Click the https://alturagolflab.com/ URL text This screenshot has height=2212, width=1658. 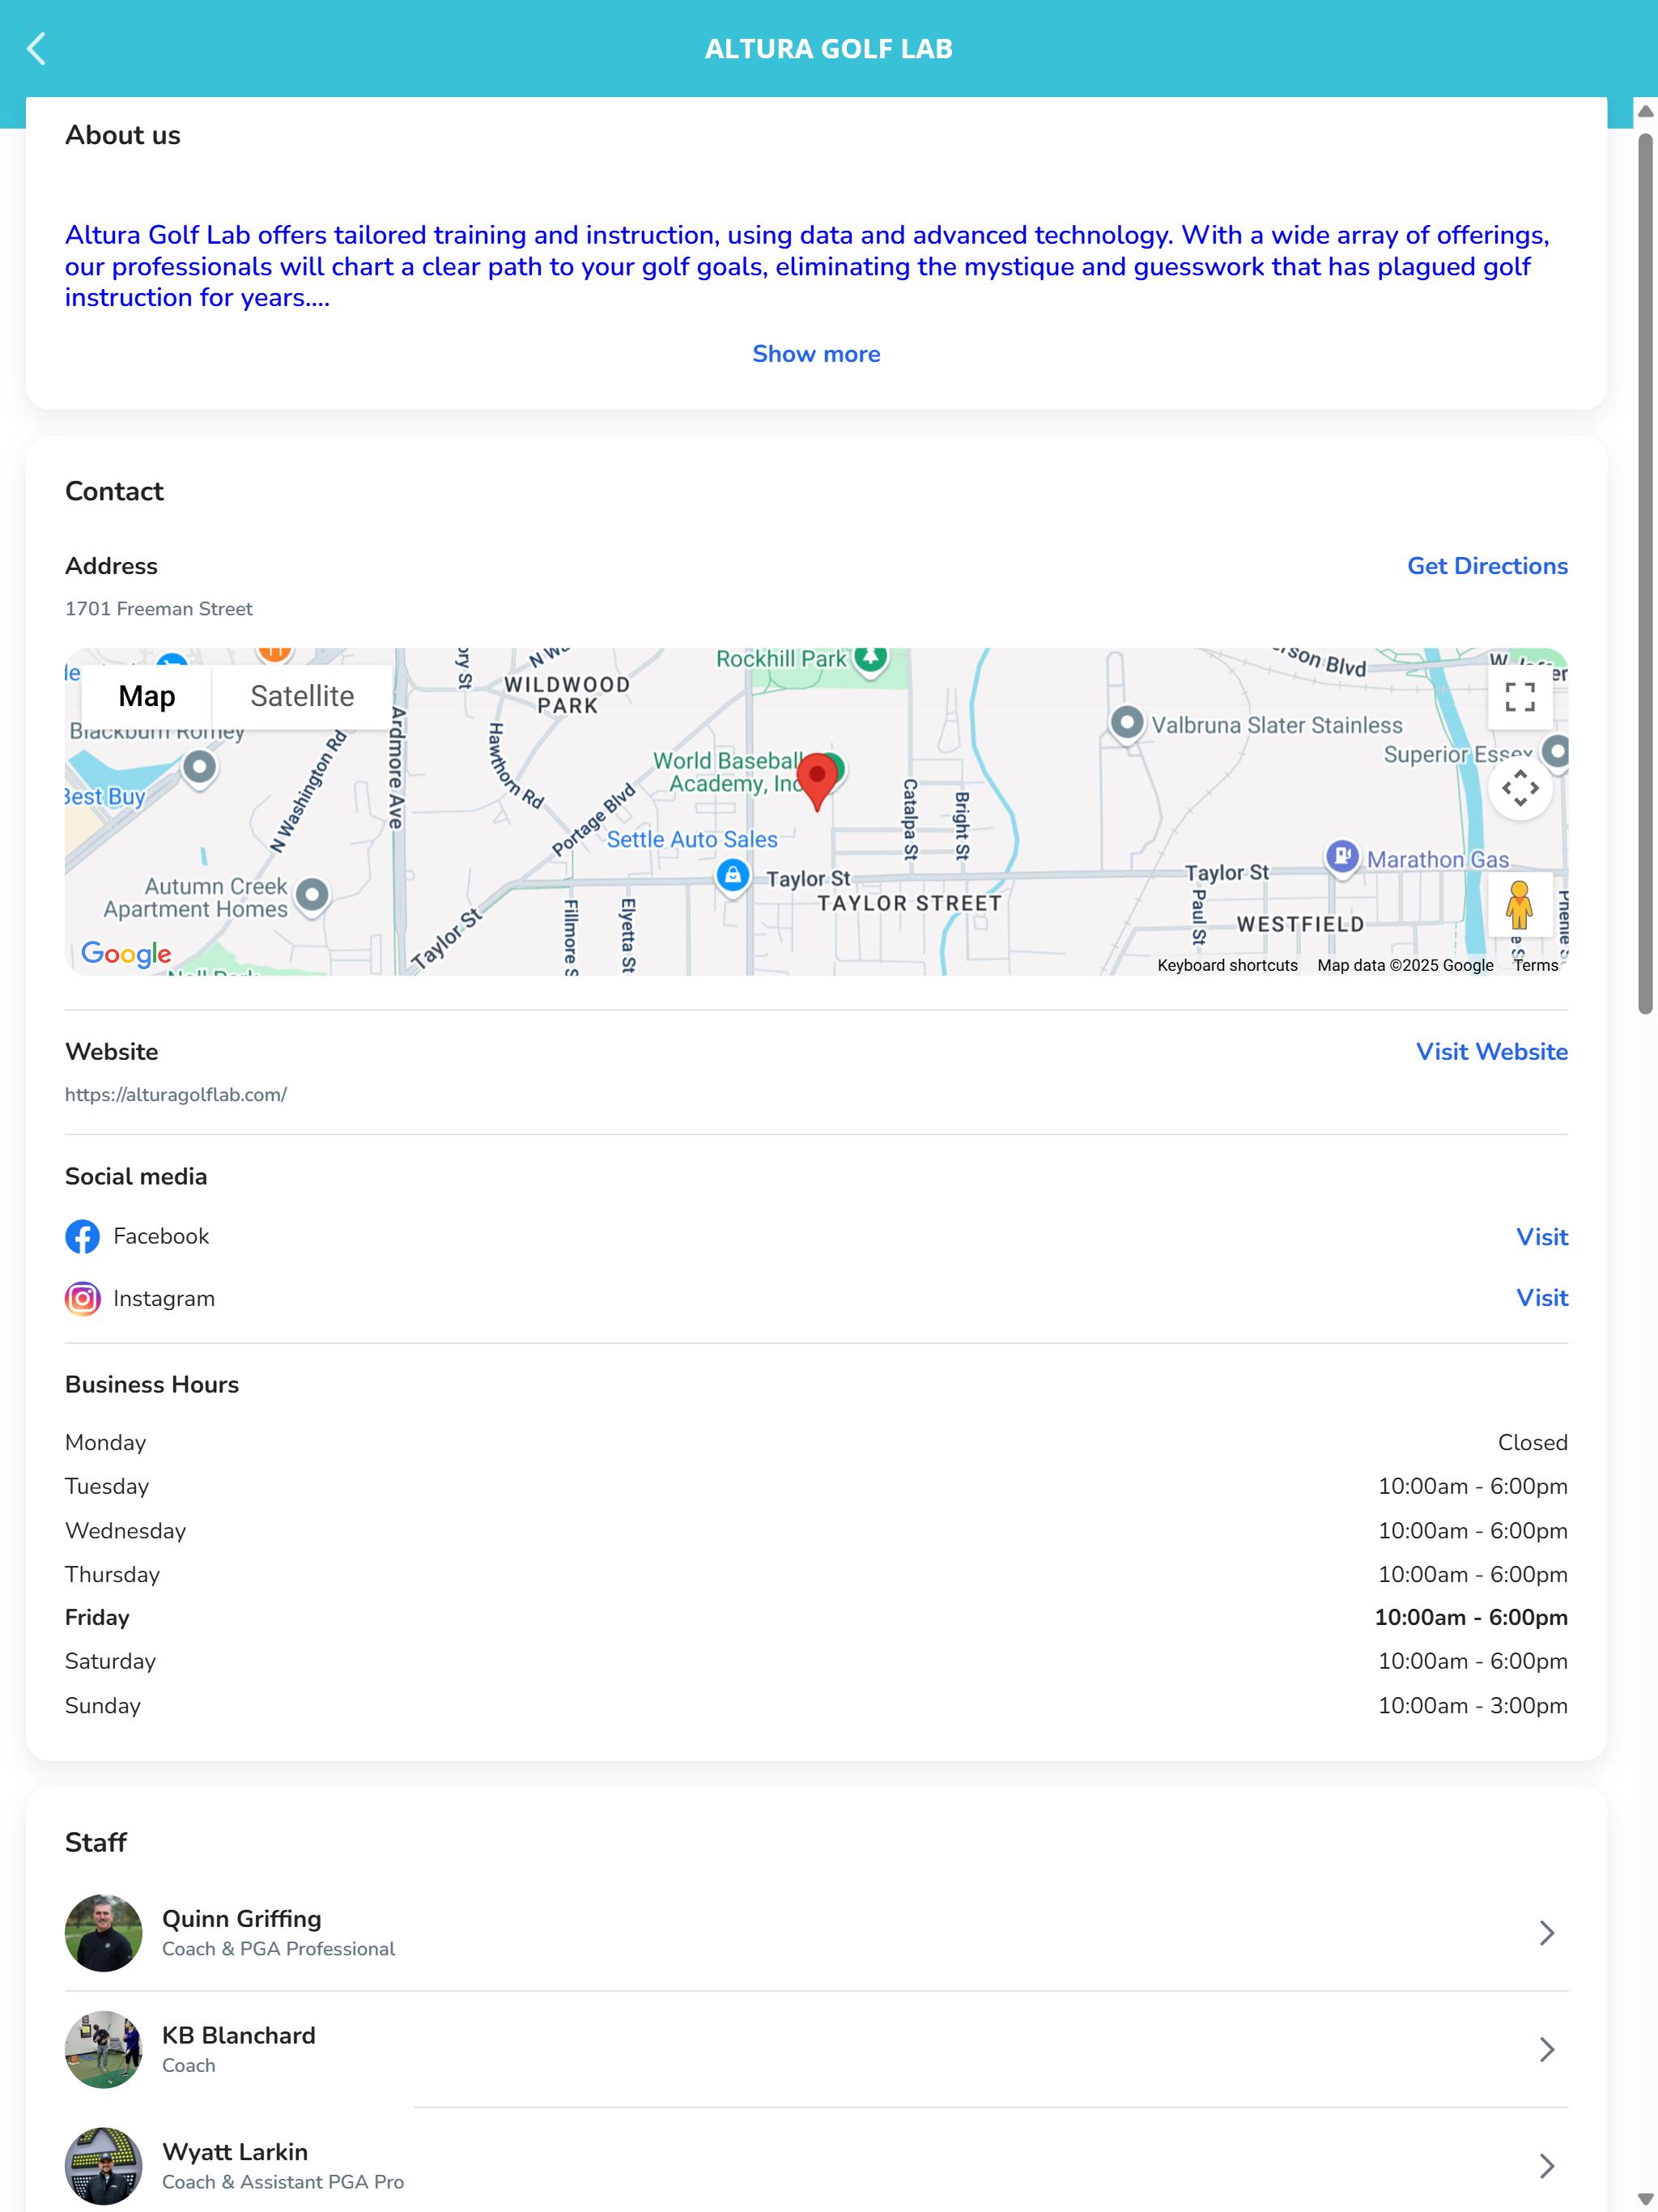click(176, 1095)
